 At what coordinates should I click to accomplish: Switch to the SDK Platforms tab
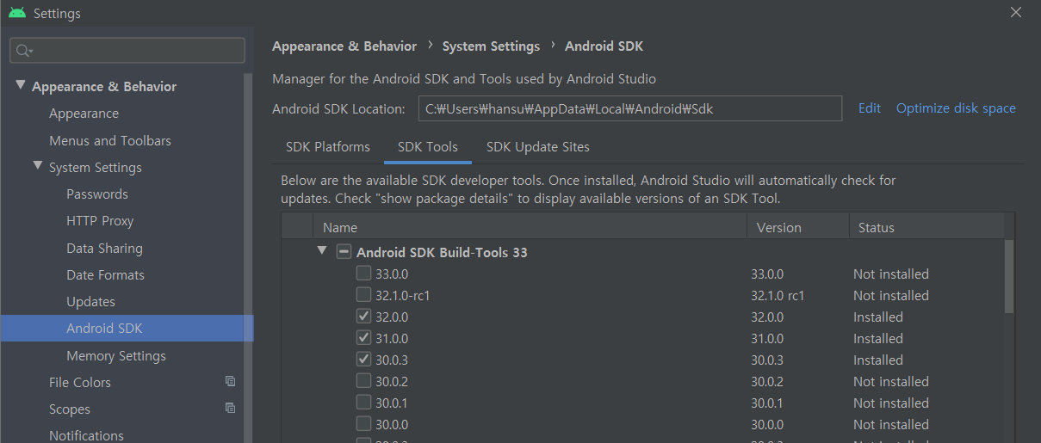point(328,147)
